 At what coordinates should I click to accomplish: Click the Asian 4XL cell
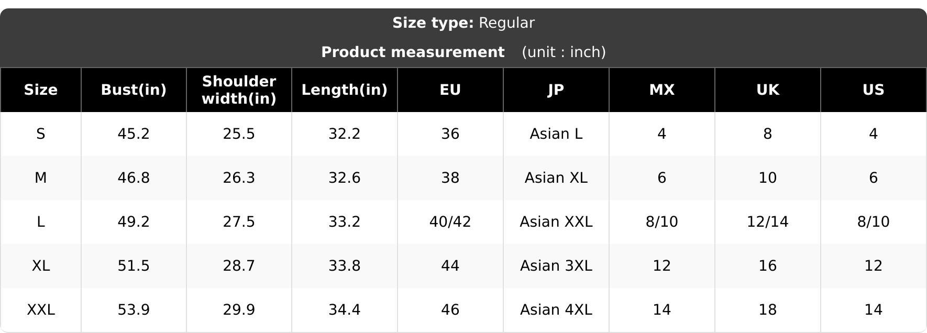556,310
